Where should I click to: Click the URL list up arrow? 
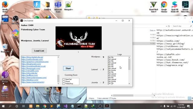(58, 57)
